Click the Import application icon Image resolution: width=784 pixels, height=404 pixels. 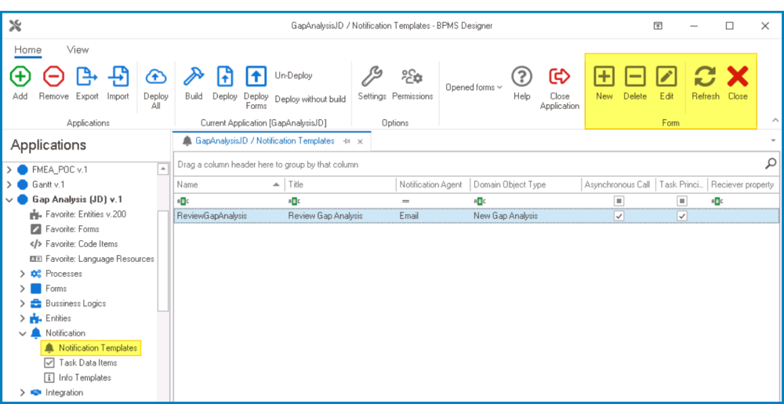pos(118,77)
